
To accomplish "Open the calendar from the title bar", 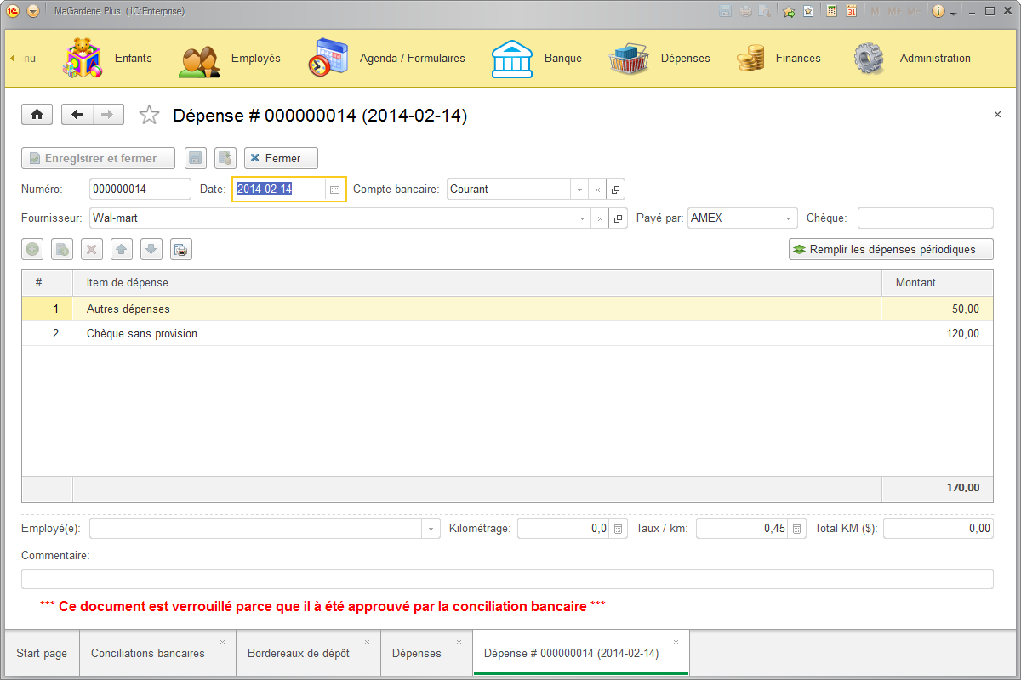I will coord(851,10).
